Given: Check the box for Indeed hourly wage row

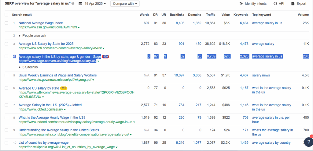Looking at the screenshot, I should point(7,118).
